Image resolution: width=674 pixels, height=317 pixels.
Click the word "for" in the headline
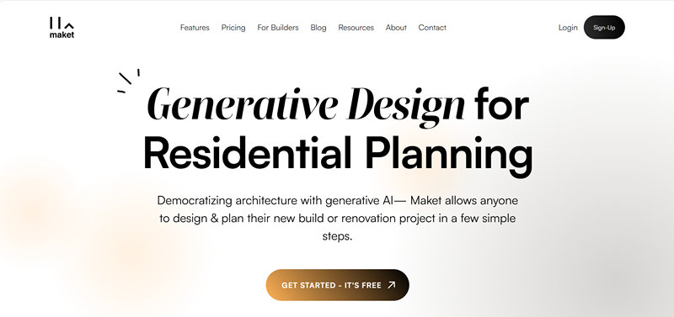coord(501,104)
